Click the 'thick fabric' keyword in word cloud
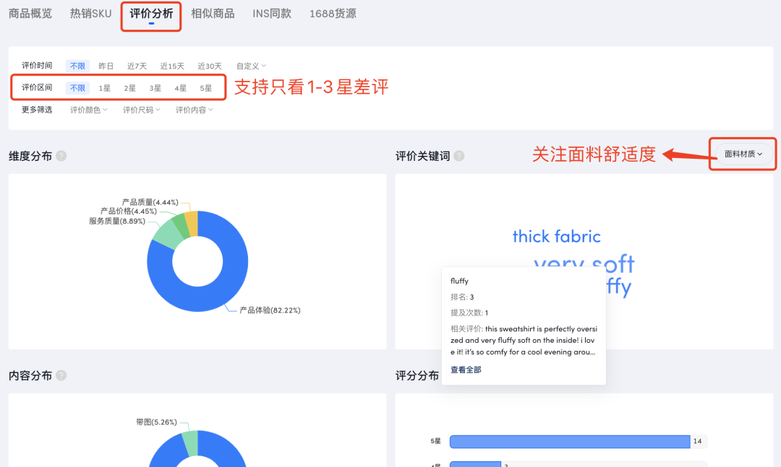 pos(556,237)
